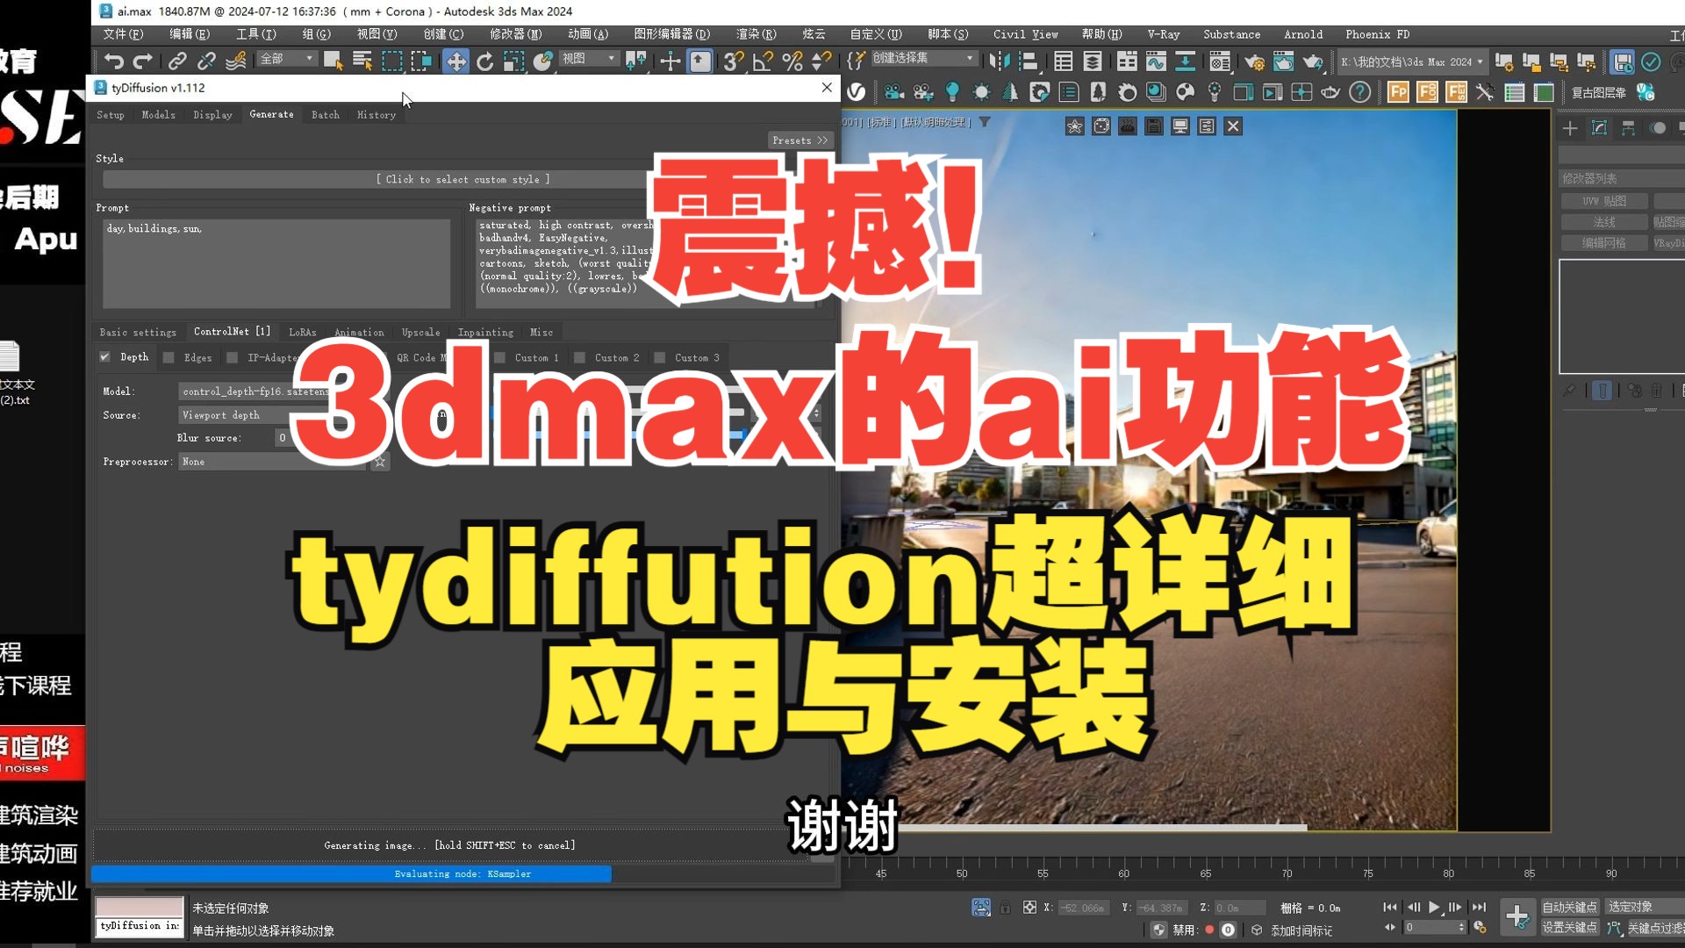Enable the Edges ControlNet checkbox
The image size is (1685, 948).
pos(168,358)
